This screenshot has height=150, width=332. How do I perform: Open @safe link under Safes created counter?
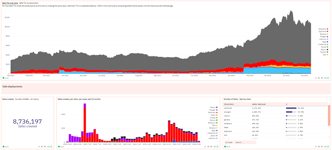(7, 146)
